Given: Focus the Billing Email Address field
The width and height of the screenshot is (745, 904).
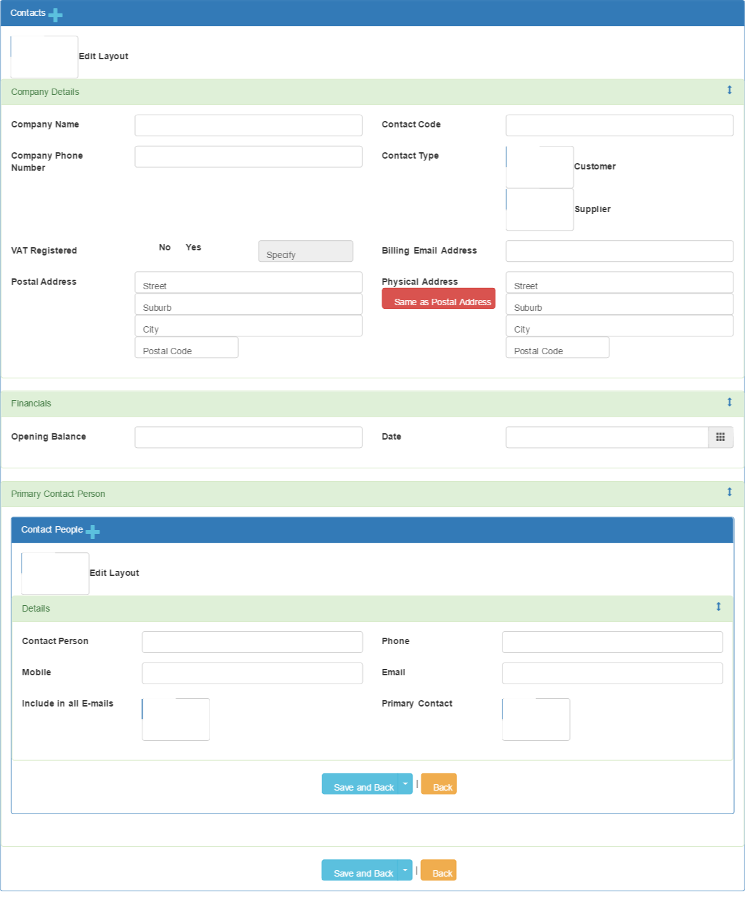Looking at the screenshot, I should coord(620,251).
